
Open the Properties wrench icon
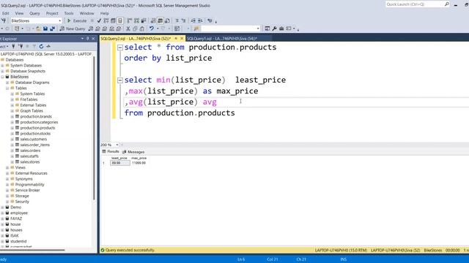click(x=274, y=28)
